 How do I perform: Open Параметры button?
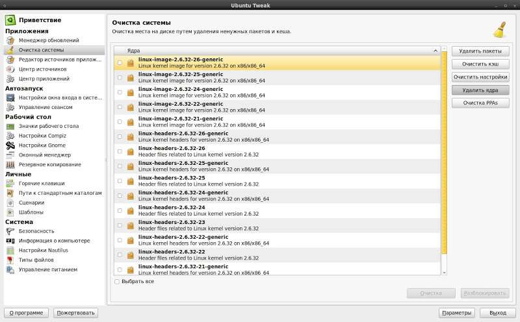tap(457, 313)
